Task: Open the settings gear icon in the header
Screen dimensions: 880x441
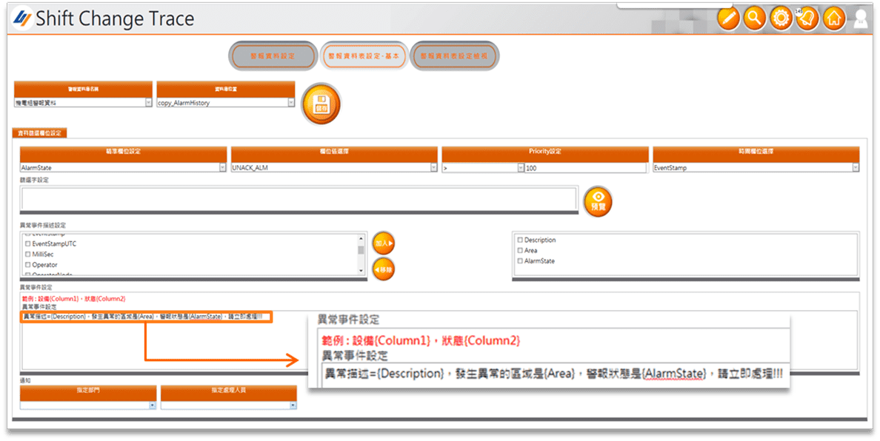Action: pyautogui.click(x=781, y=17)
